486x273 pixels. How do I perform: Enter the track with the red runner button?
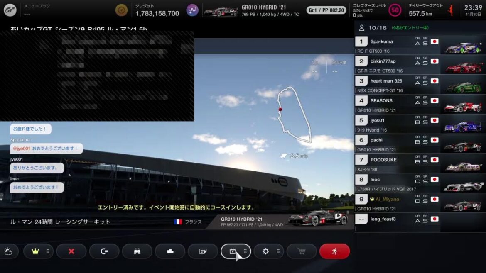tap(334, 251)
